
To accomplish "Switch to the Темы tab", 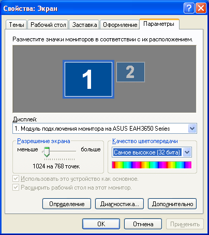I will (x=17, y=25).
